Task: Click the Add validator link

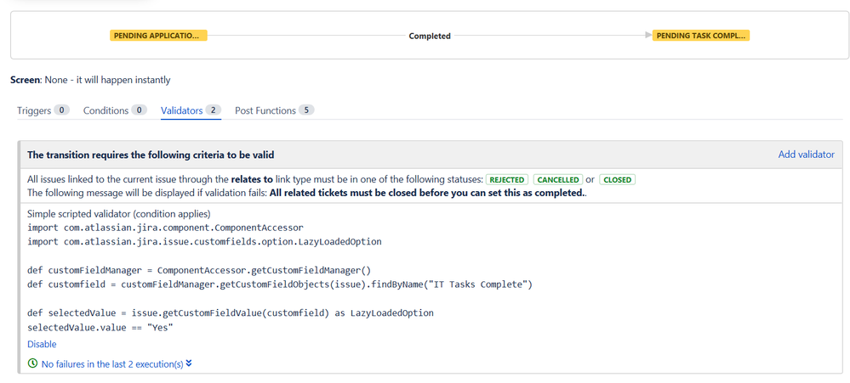Action: (806, 155)
